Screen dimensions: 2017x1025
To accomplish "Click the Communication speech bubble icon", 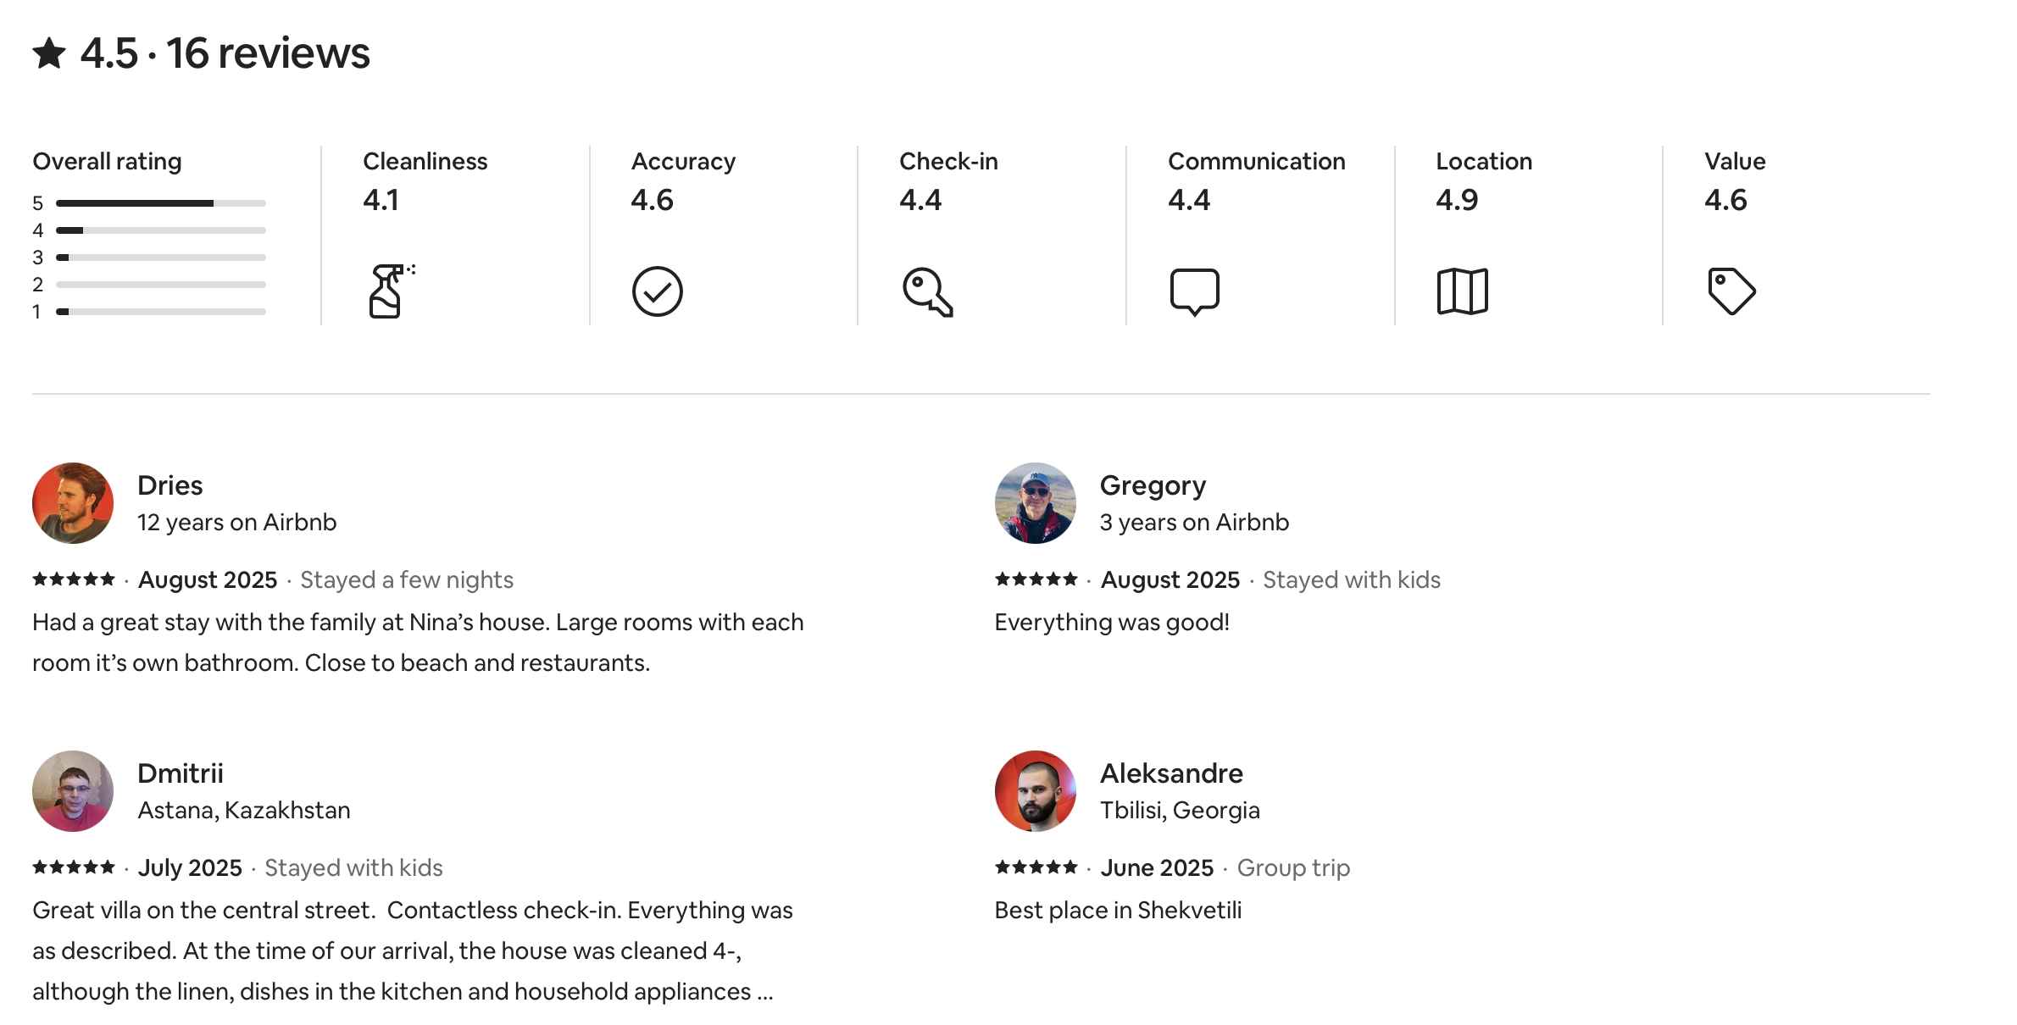I will click(x=1194, y=291).
